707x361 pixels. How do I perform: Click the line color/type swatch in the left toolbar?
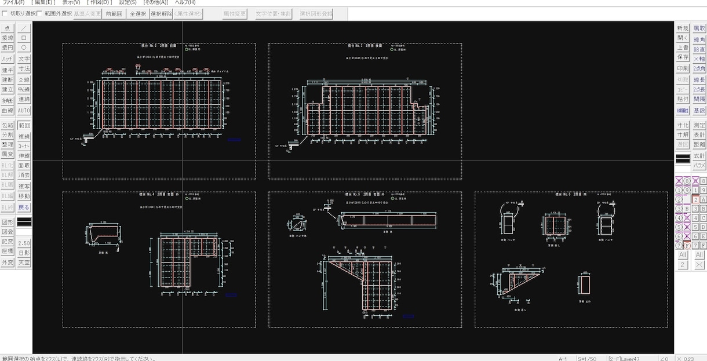[x=24, y=221]
